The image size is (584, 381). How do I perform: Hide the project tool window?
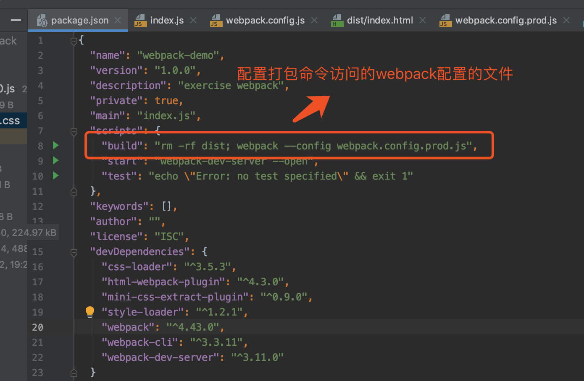[x=16, y=20]
